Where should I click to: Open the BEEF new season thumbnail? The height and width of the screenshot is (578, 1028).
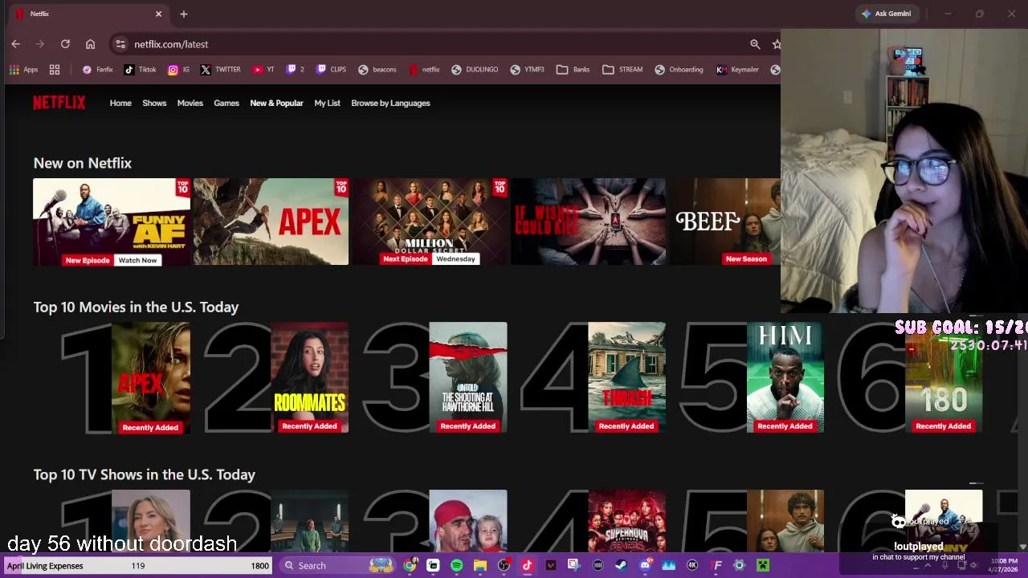tap(725, 222)
